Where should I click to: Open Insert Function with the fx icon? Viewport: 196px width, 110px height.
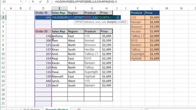coord(48,2)
